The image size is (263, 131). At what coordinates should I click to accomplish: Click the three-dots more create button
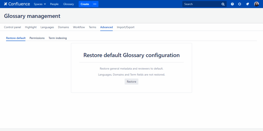click(95, 4)
